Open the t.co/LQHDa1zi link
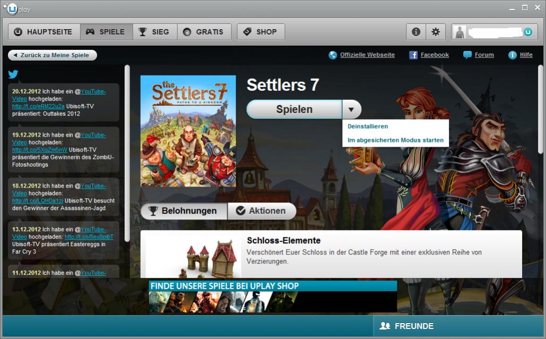The image size is (546, 339). tap(38, 200)
